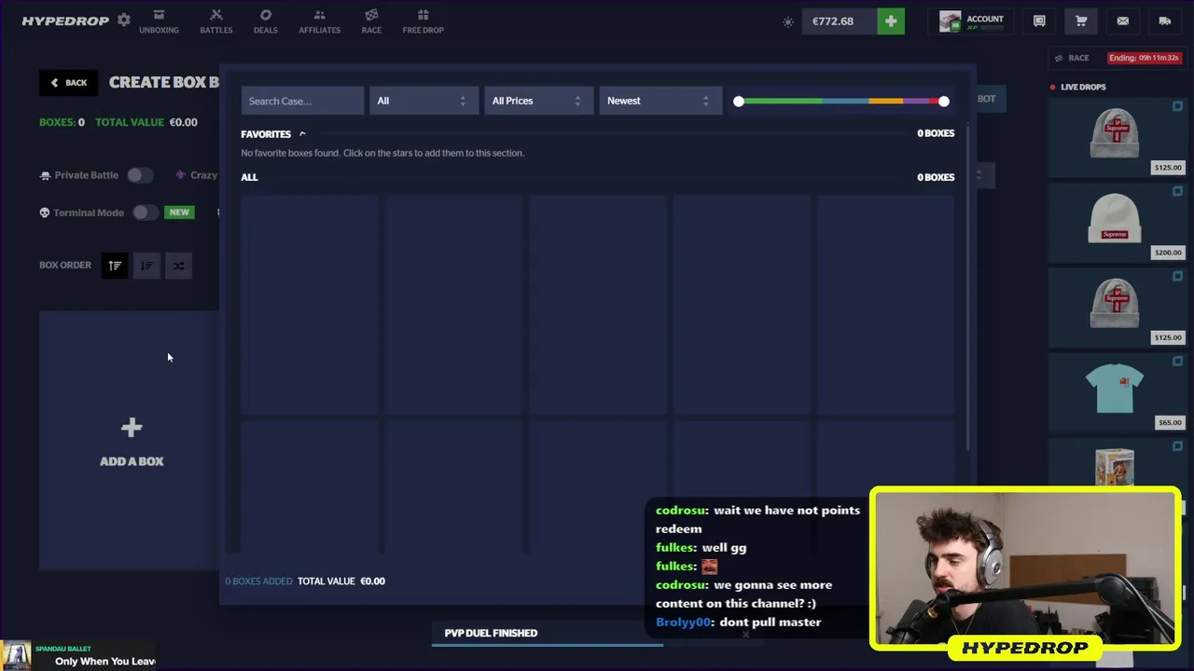
Task: Click the ALL section header
Action: pyautogui.click(x=249, y=177)
